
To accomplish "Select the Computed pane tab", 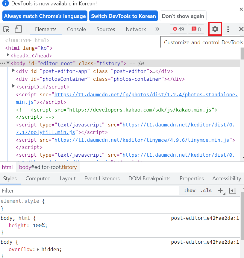I will 38,178.
